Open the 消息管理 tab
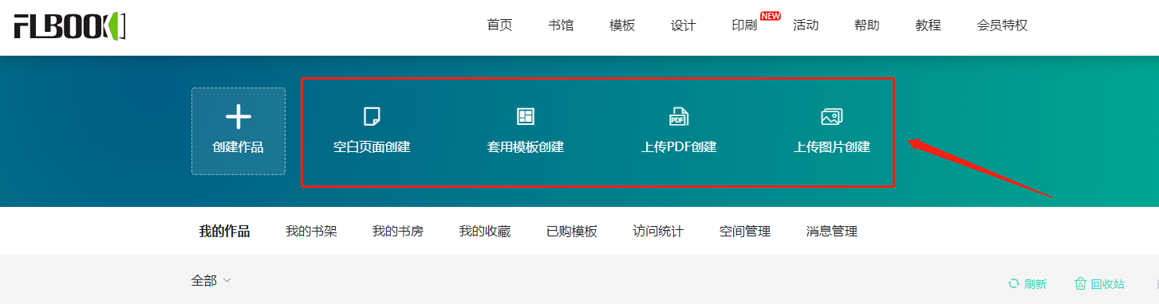This screenshot has width=1159, height=304. coord(831,232)
